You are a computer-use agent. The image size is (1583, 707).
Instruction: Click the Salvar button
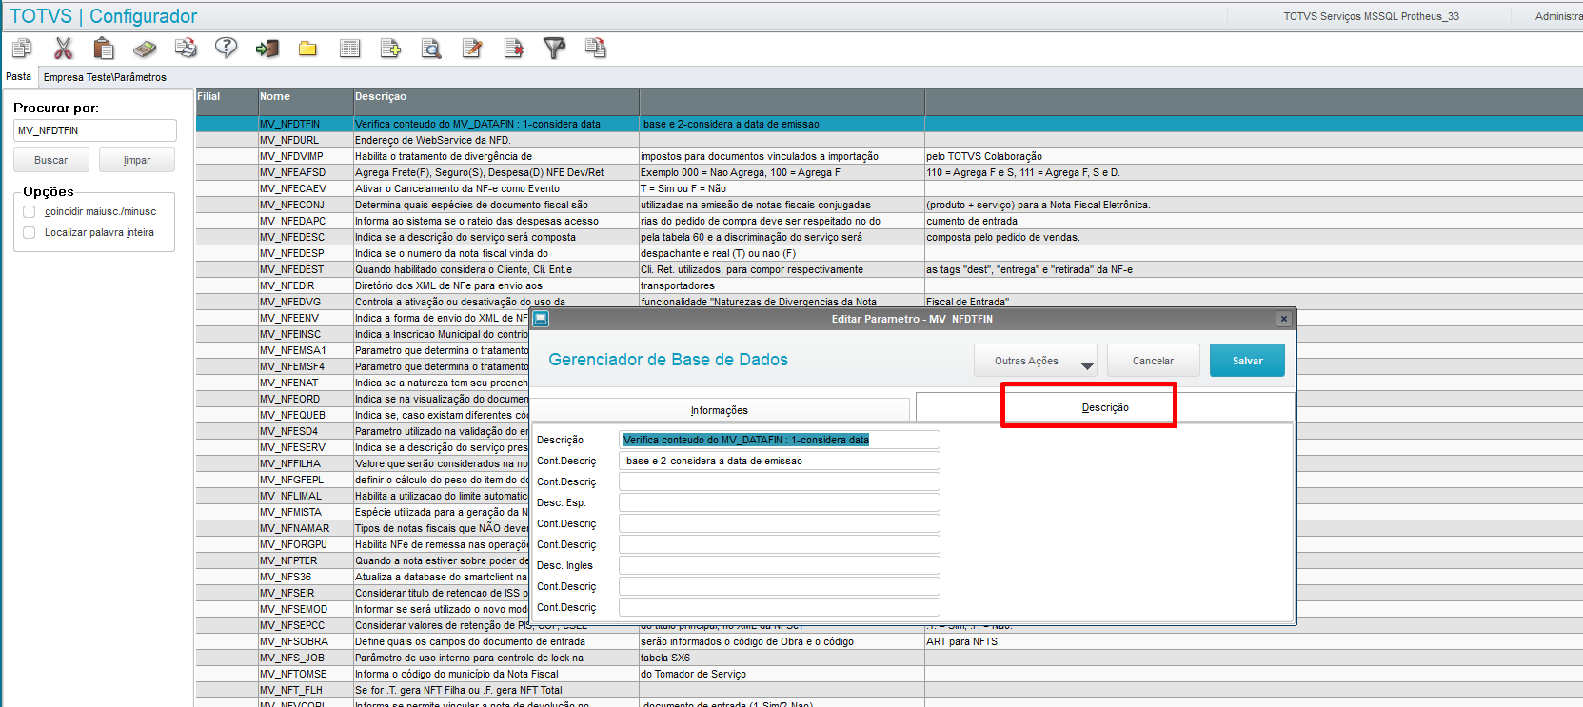1247,361
